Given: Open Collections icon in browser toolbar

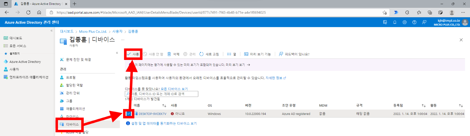Looking at the screenshot, I should [x=430, y=12].
